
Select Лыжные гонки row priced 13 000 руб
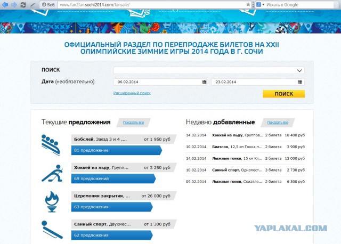(245, 158)
